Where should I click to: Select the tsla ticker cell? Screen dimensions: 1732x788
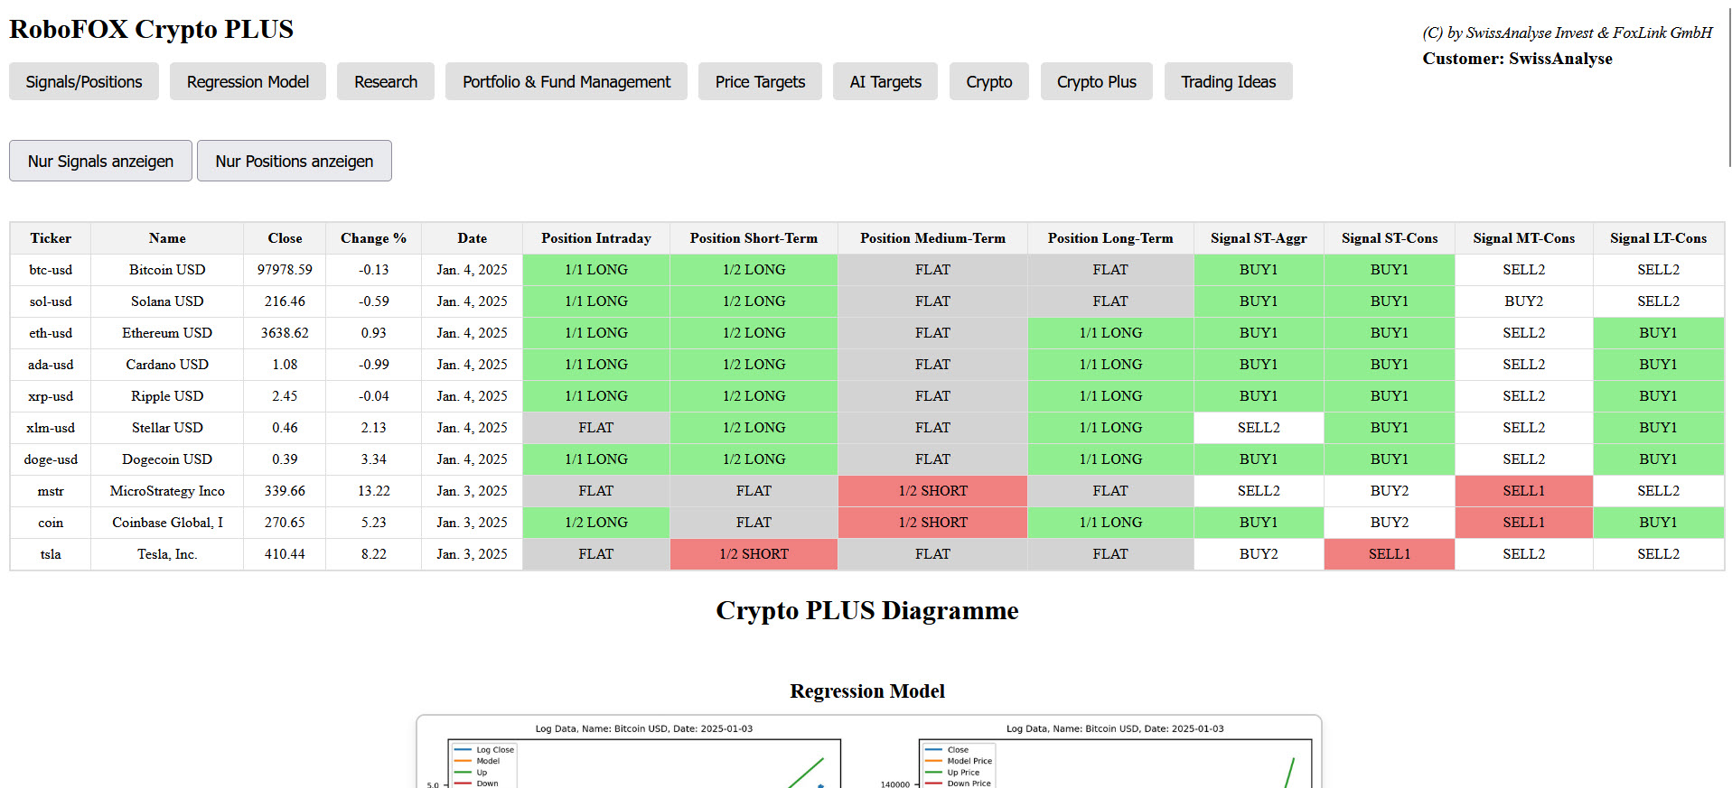51,554
